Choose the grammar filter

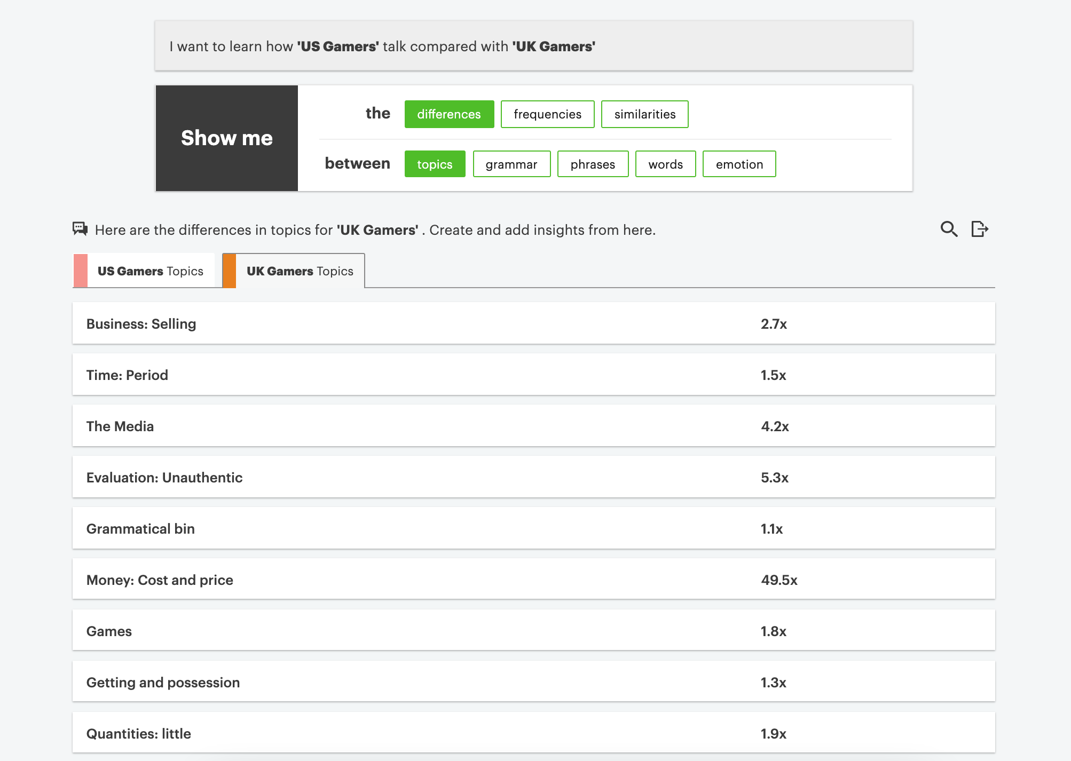click(511, 164)
